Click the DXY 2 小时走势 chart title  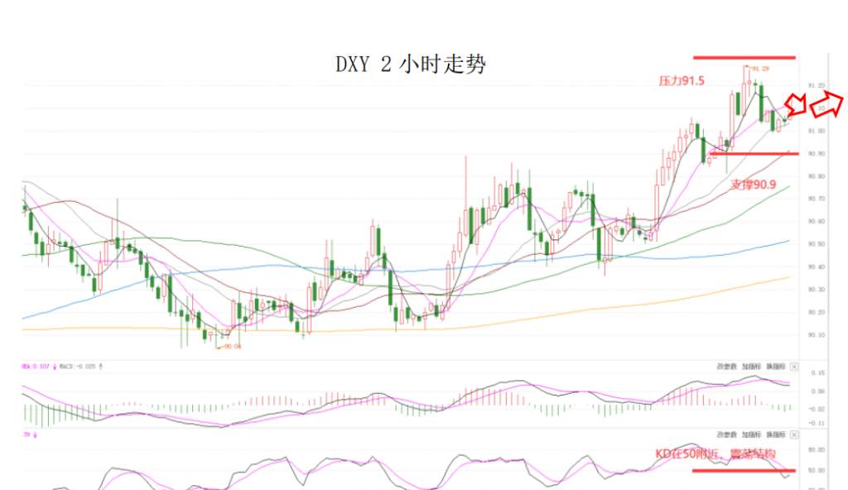(x=411, y=65)
